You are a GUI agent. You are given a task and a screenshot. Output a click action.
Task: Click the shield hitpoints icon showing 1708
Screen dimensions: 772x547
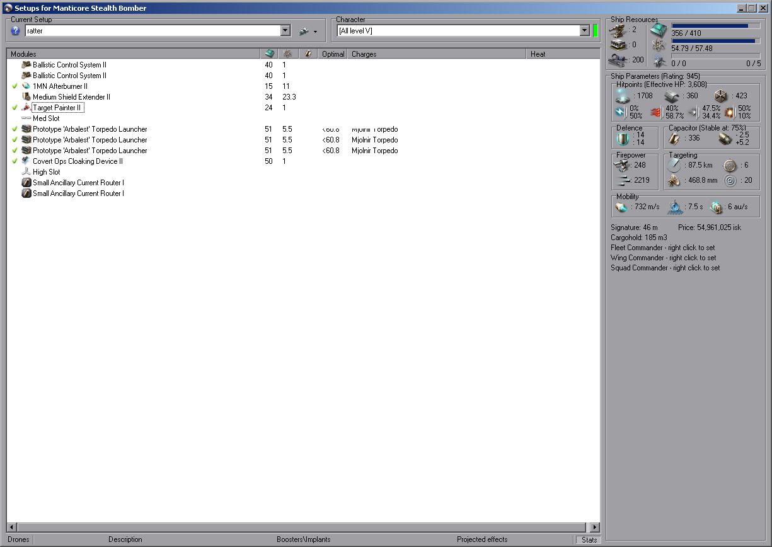tap(623, 96)
